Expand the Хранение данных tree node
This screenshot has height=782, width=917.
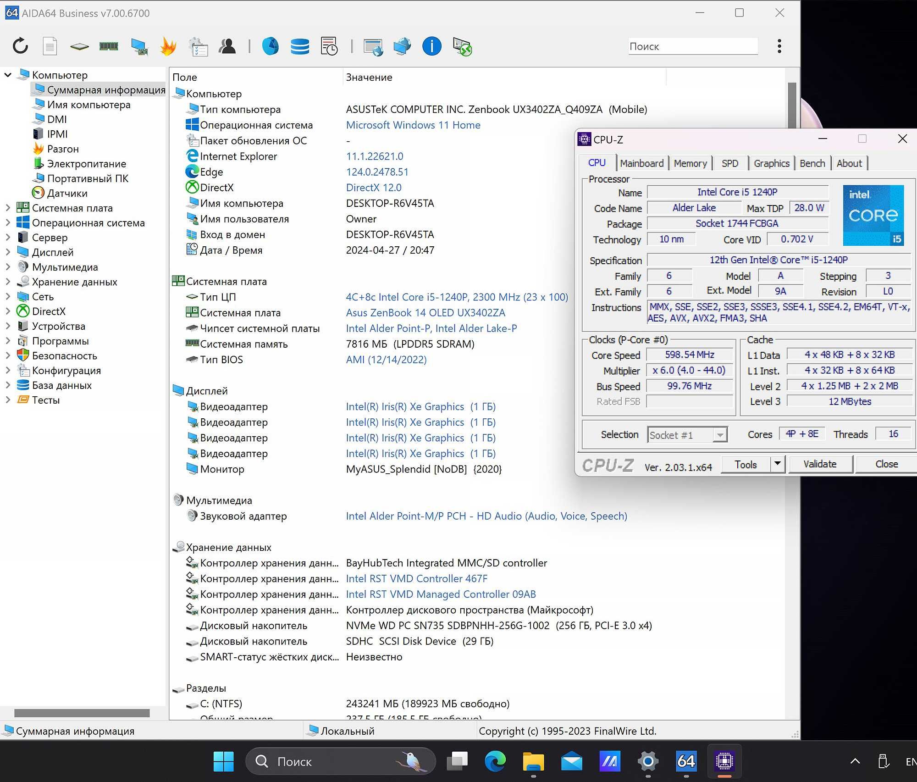[8, 282]
